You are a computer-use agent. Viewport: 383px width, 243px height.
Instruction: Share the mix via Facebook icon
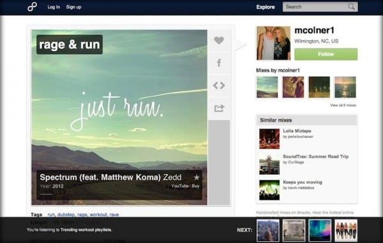click(x=219, y=63)
